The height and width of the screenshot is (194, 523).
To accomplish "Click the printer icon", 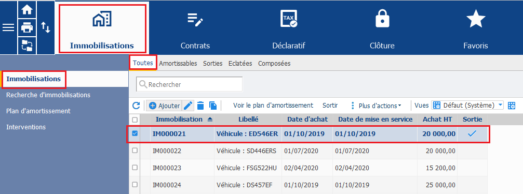I will 26,27.
